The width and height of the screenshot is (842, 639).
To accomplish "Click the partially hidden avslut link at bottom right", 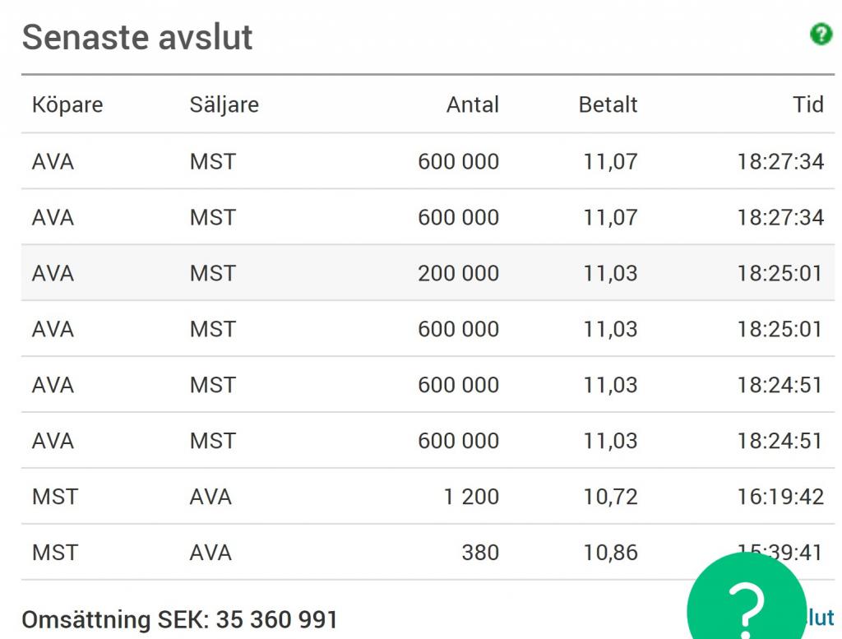I will [821, 618].
